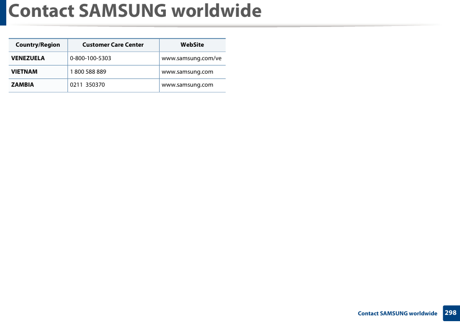
Task: Select phone number 0-800-100-5303
Action: (x=90, y=58)
